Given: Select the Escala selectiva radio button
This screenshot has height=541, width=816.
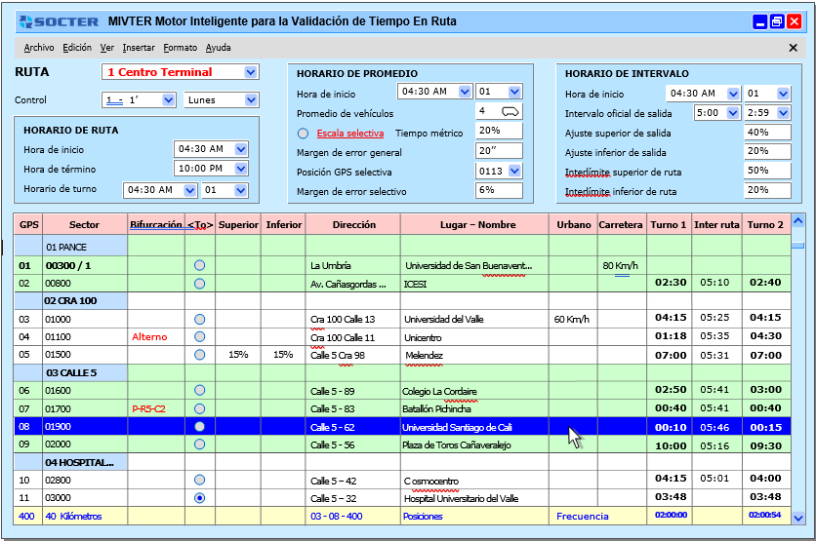Looking at the screenshot, I should click(303, 134).
